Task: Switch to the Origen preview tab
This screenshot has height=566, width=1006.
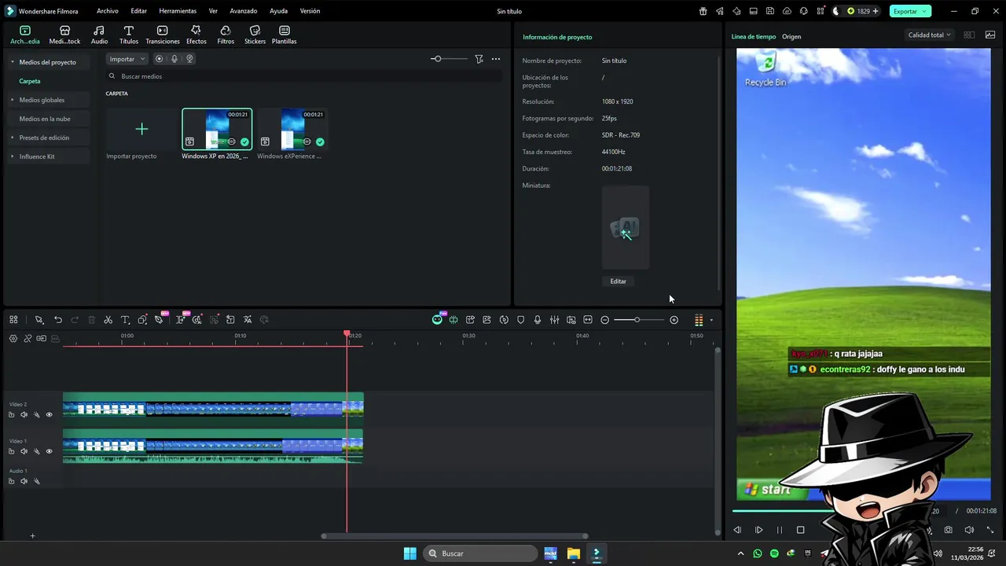Action: pyautogui.click(x=791, y=37)
